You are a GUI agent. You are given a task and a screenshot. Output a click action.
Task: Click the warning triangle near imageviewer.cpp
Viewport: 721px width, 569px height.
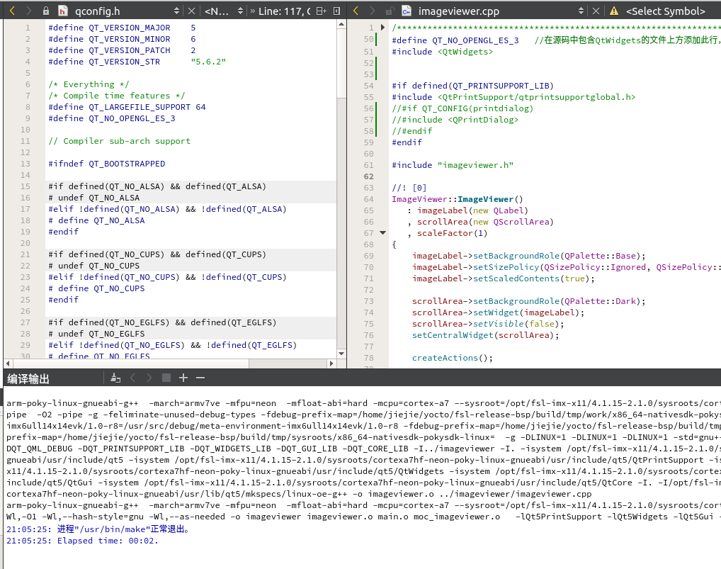613,10
